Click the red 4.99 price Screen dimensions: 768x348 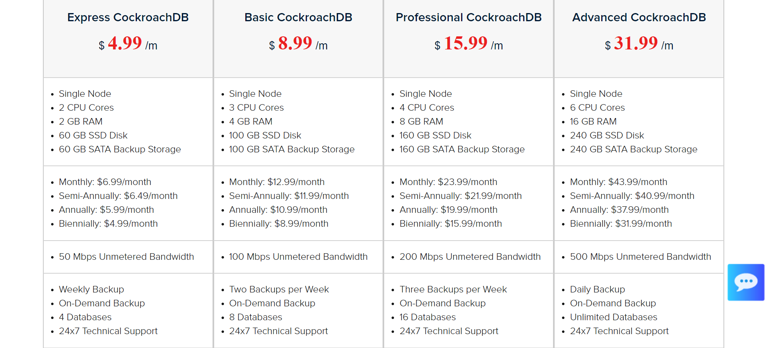125,43
